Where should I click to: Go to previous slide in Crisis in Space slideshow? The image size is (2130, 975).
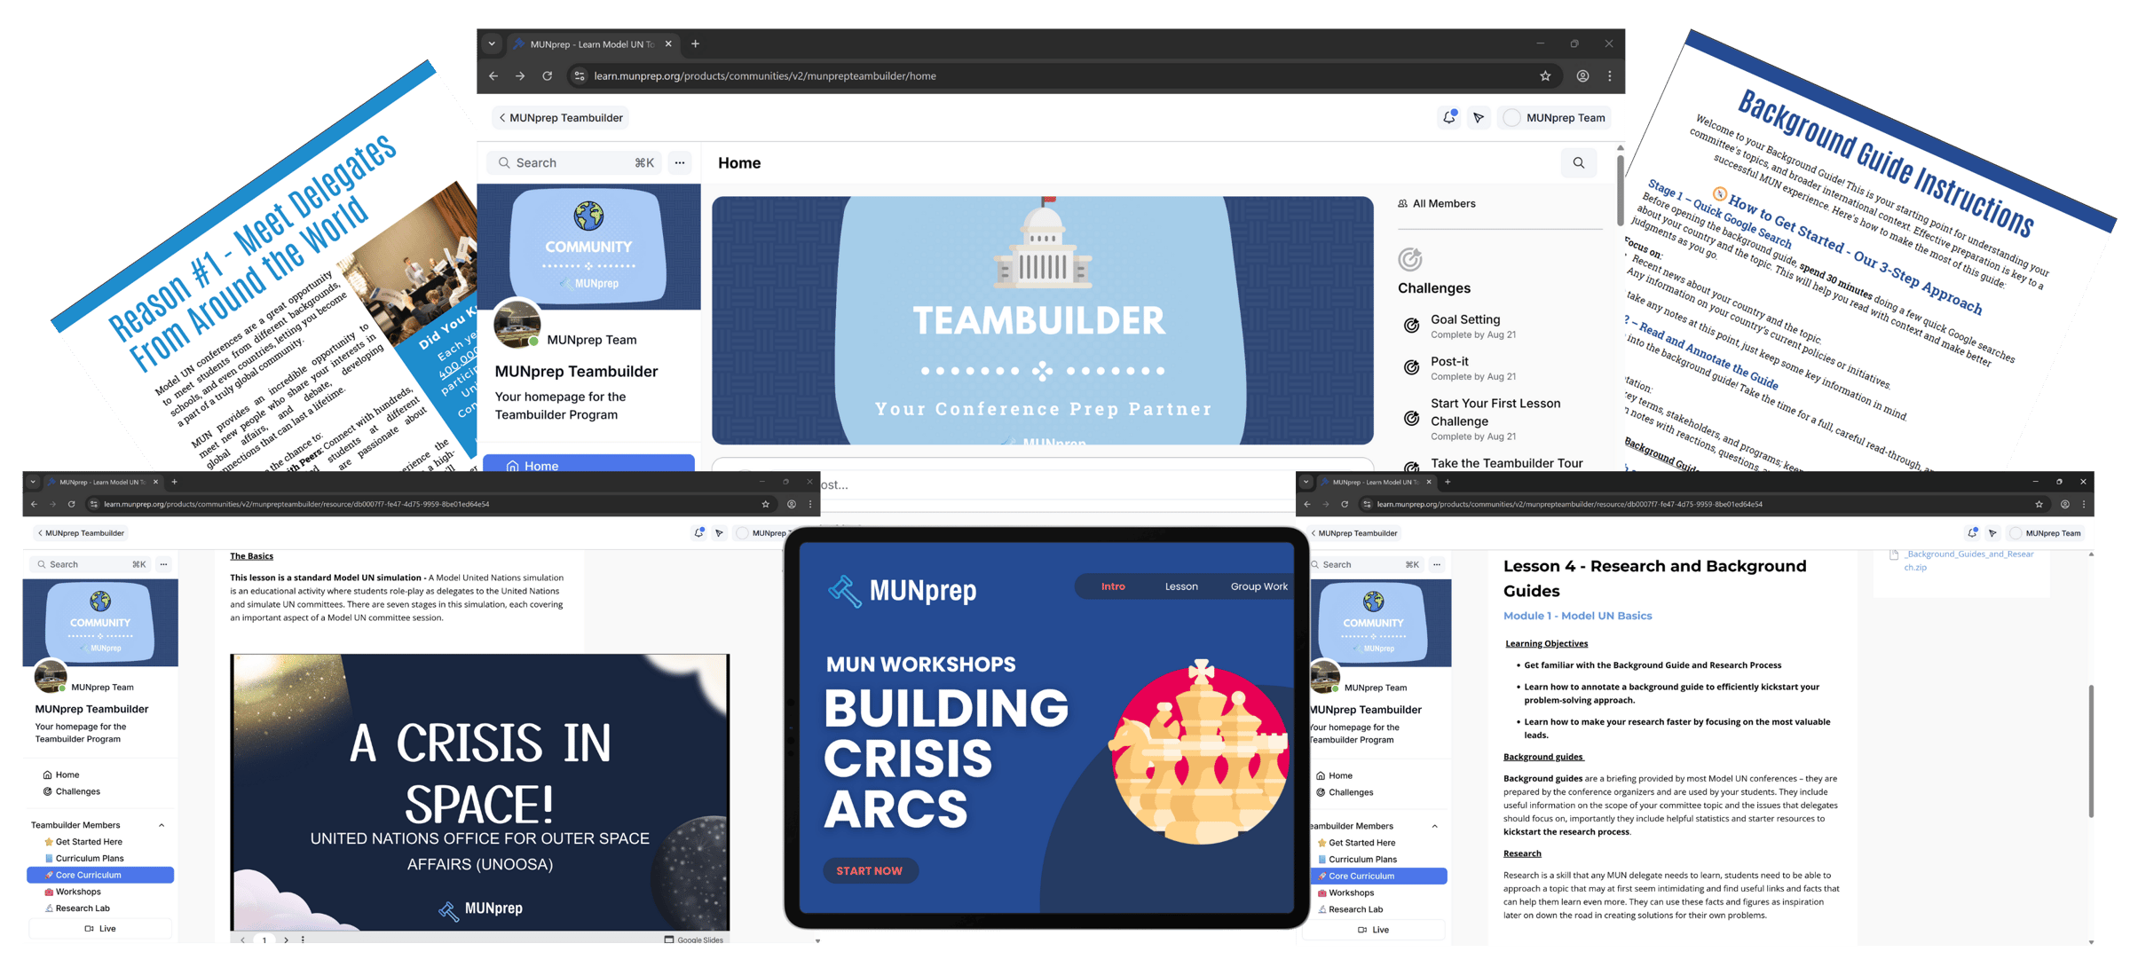pos(243,940)
